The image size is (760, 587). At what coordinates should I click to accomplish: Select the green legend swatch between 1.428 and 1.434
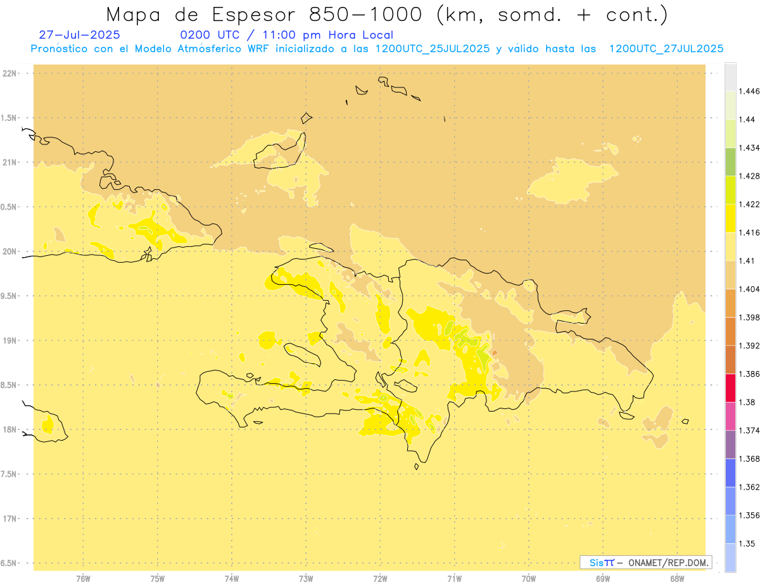pyautogui.click(x=730, y=161)
